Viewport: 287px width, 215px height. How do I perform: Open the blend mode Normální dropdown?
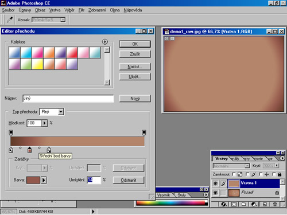231,166
